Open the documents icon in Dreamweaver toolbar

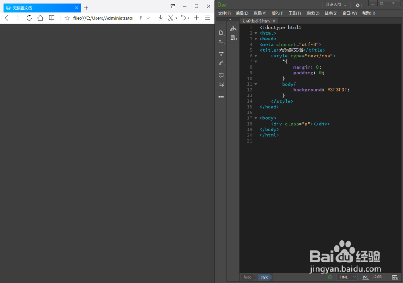point(221,33)
